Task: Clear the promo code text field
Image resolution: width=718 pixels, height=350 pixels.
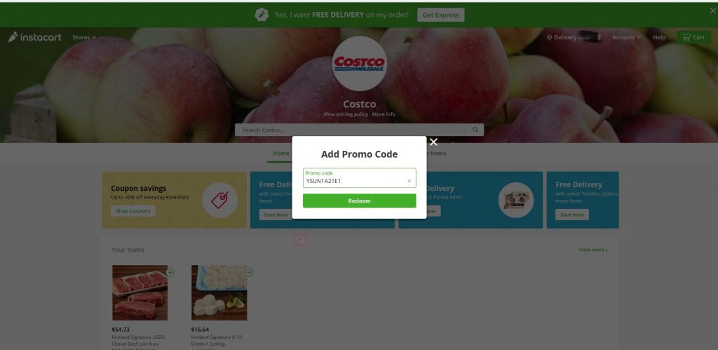Action: (x=409, y=181)
